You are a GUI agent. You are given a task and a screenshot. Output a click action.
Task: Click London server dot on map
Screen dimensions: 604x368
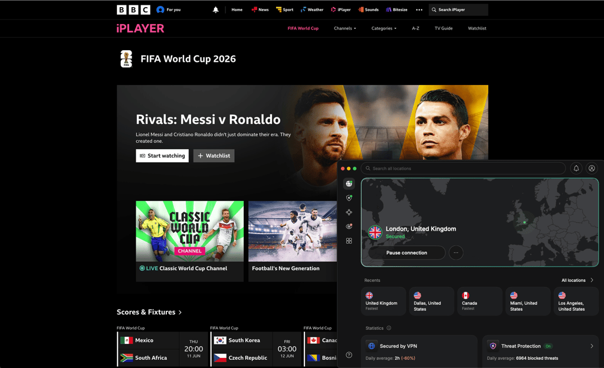pos(524,222)
